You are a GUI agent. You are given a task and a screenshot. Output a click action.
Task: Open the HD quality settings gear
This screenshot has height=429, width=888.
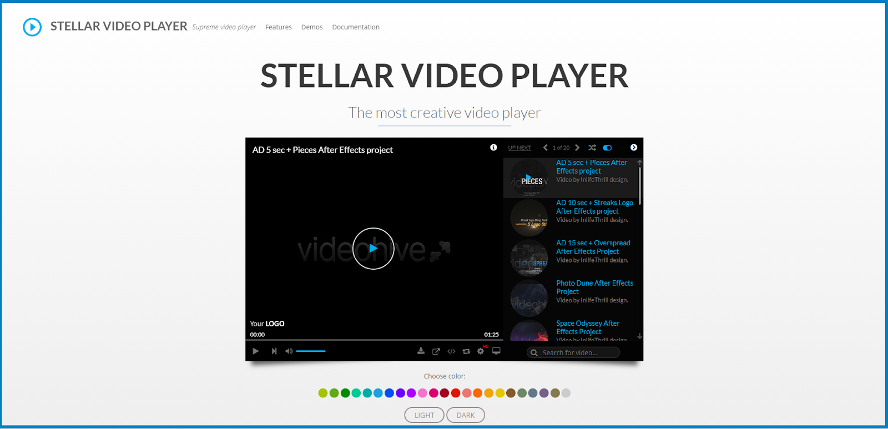481,350
